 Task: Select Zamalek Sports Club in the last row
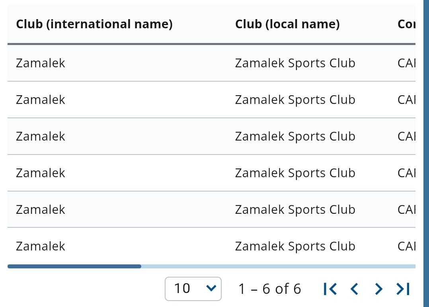[295, 246]
